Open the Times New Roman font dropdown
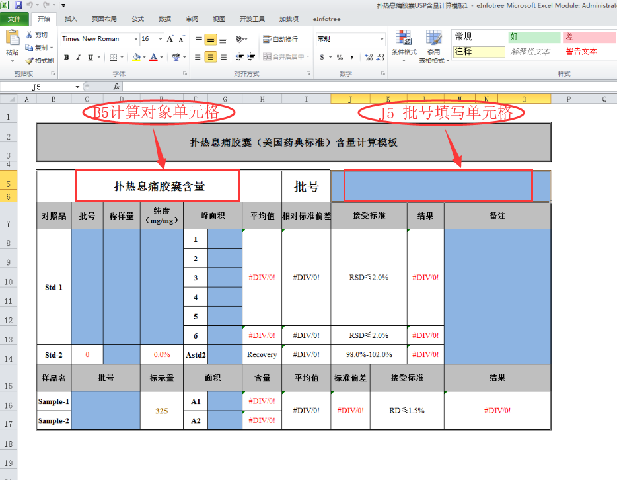Screen dimensions: 617x480 point(134,39)
